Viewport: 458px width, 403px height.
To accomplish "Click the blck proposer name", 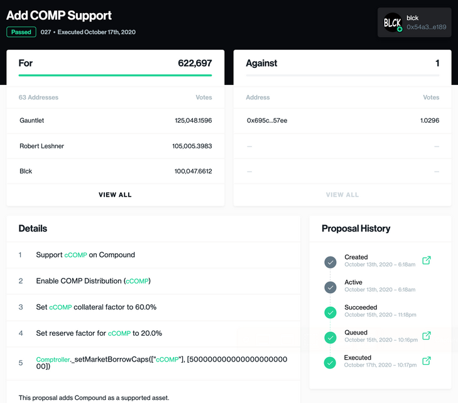I will pyautogui.click(x=412, y=18).
